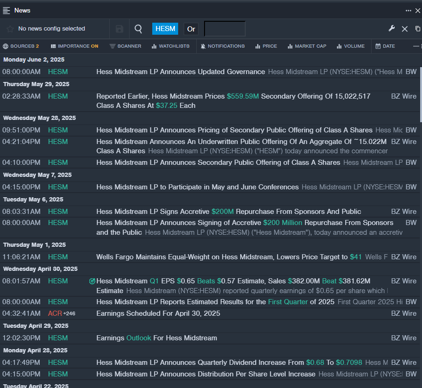
Task: Open the News panel menu icon
Action: [x=6, y=11]
